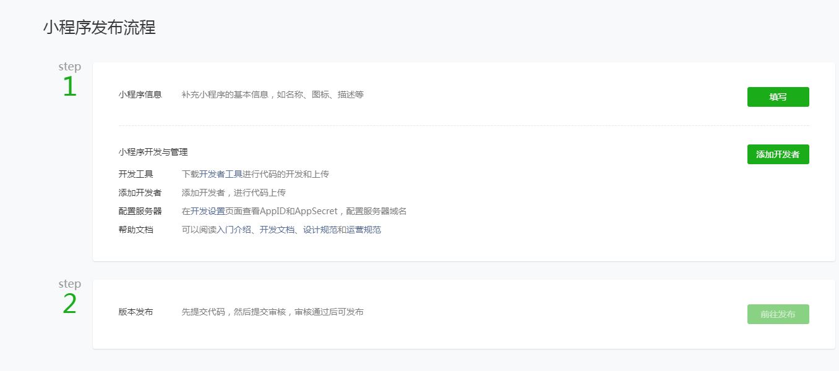Select the 小程序发布流程 page heading
The height and width of the screenshot is (371, 839).
pyautogui.click(x=99, y=27)
